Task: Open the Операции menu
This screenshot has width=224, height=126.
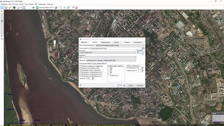Action: (4, 4)
